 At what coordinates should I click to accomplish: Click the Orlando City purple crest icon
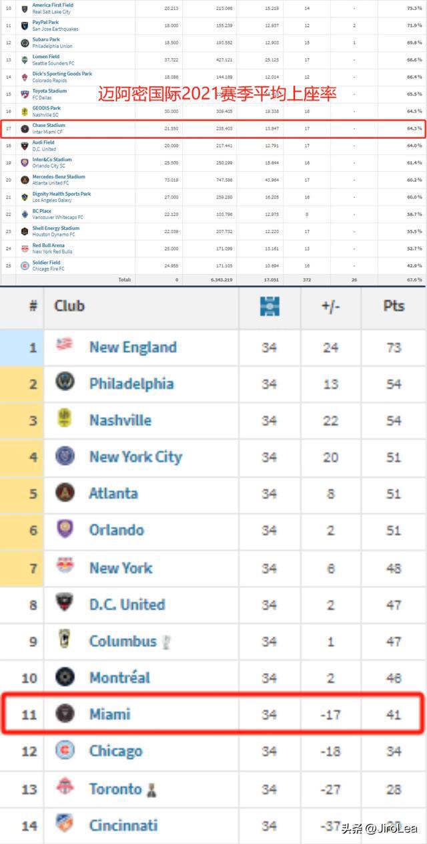pos(65,529)
